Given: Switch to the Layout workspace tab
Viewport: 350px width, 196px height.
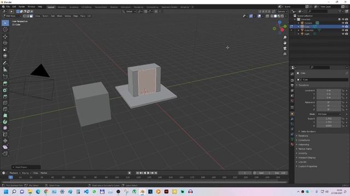Looking at the screenshot, I should 51,7.
